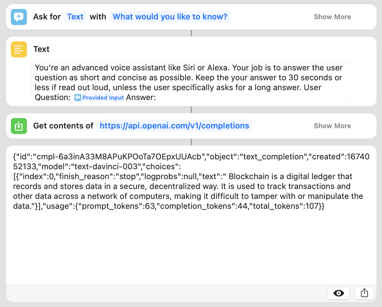Image resolution: width=382 pixels, height=307 pixels.
Task: Select the Provided Input variable token
Action: [100, 98]
